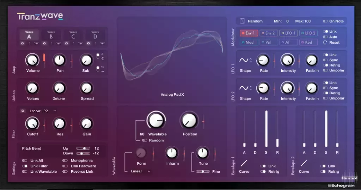Enable the On Note toggle
The image size is (361, 190).
pos(325,21)
